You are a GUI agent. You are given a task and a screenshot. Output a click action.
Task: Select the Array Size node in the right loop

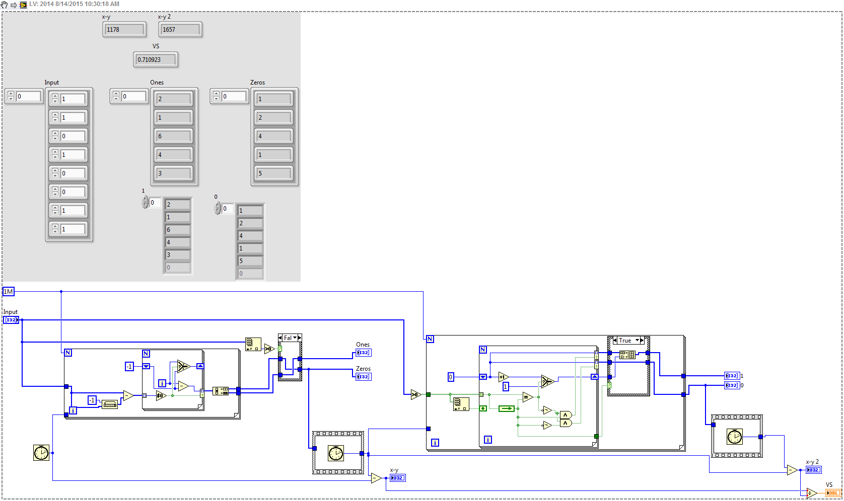(x=461, y=404)
